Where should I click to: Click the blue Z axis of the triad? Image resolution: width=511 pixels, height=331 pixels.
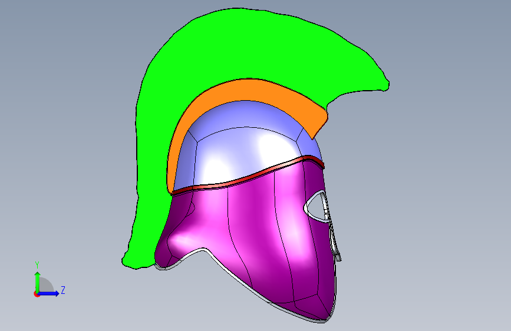pyautogui.click(x=49, y=293)
